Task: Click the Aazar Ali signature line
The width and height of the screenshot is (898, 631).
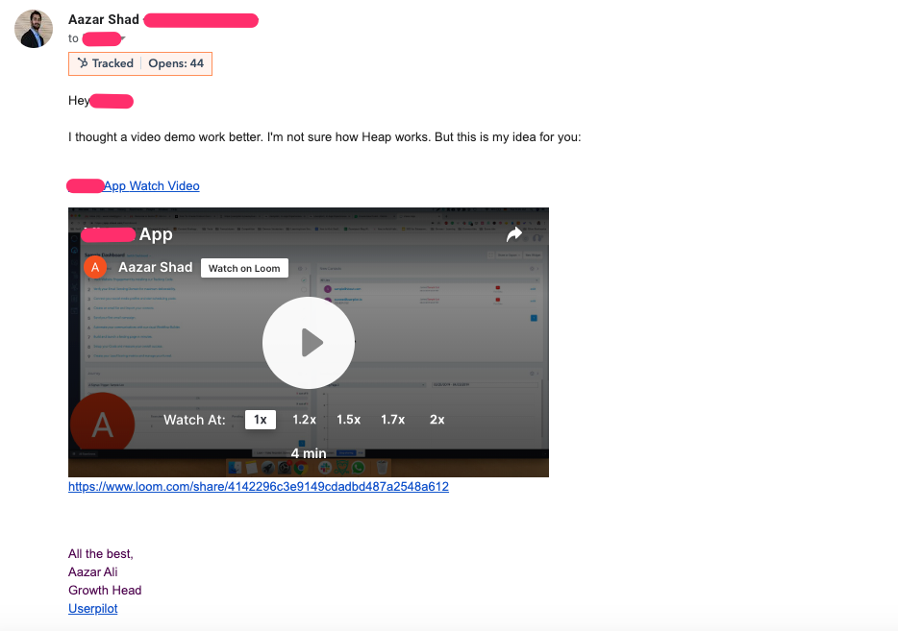Action: click(x=92, y=571)
